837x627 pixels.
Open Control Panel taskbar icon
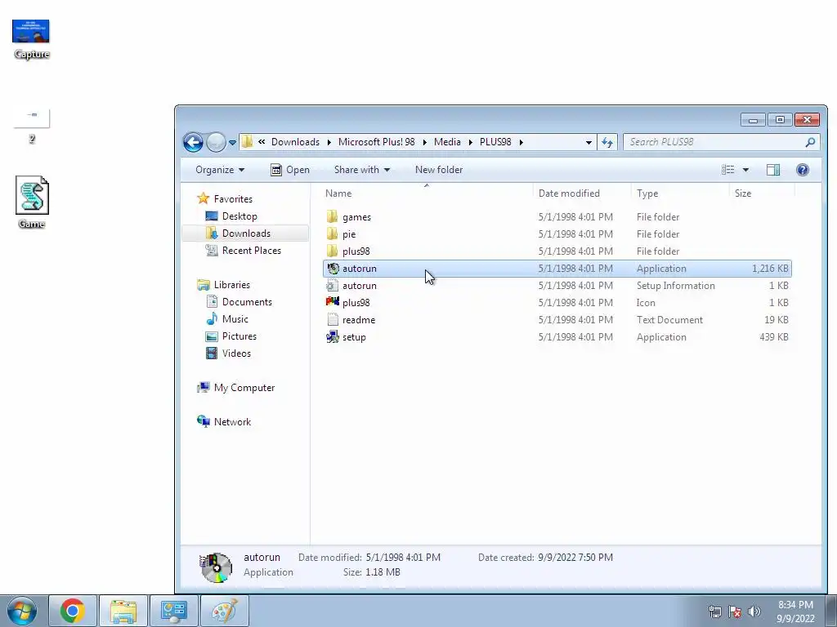click(173, 611)
